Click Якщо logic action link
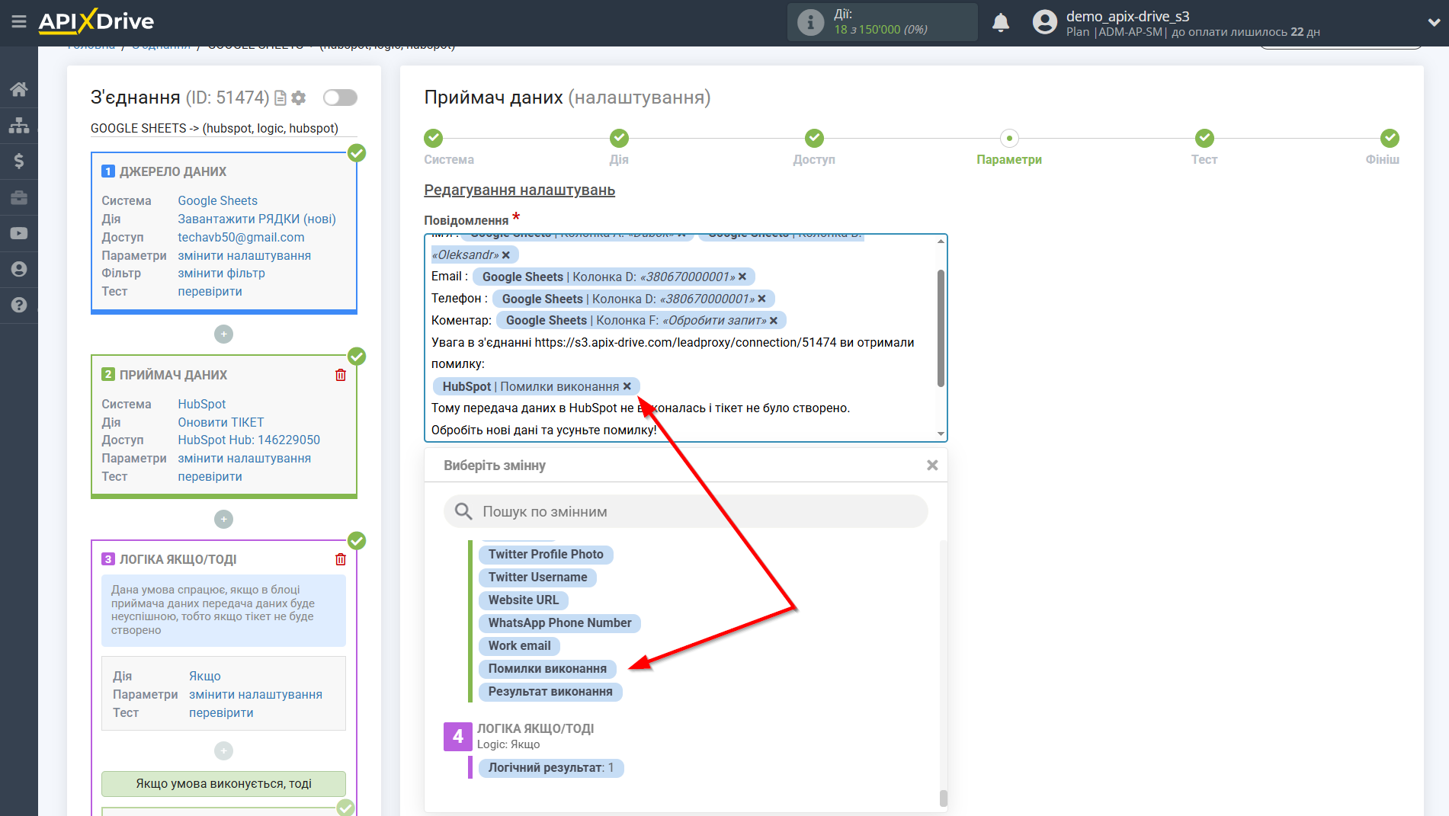This screenshot has height=816, width=1449. coord(205,676)
